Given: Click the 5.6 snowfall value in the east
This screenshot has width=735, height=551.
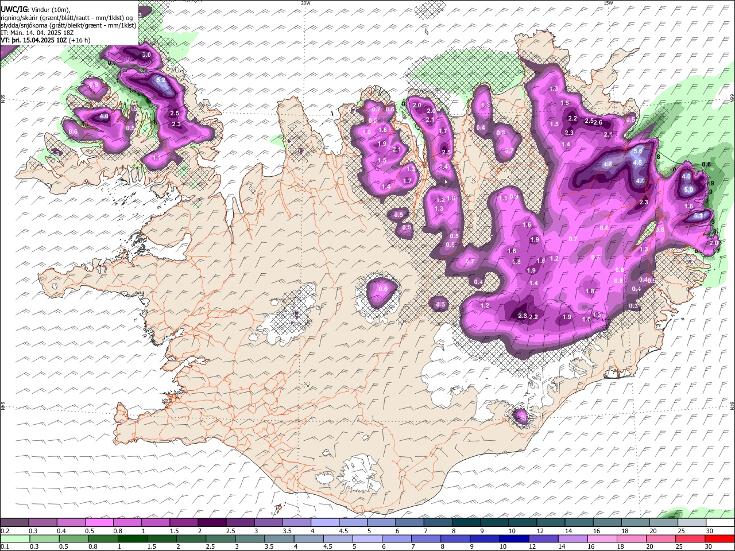Looking at the screenshot, I should point(638,151).
